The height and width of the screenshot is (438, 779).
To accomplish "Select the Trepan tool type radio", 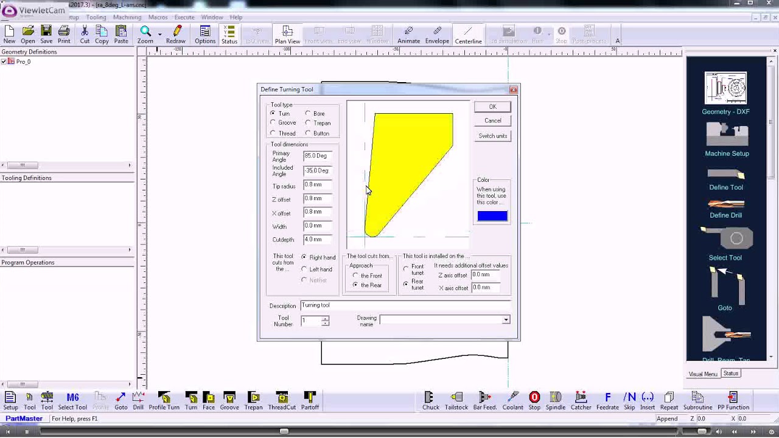I will coord(308,123).
